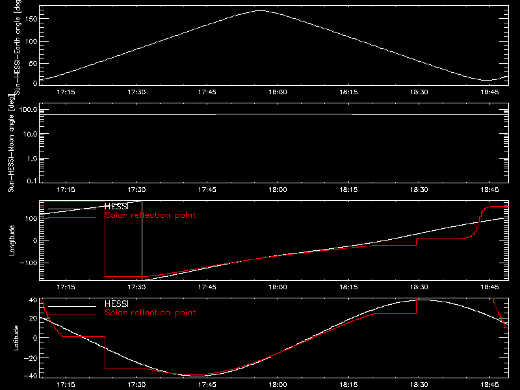Click the 40 tick on Latitude axis
The height and width of the screenshot is (390, 520).
(x=33, y=300)
